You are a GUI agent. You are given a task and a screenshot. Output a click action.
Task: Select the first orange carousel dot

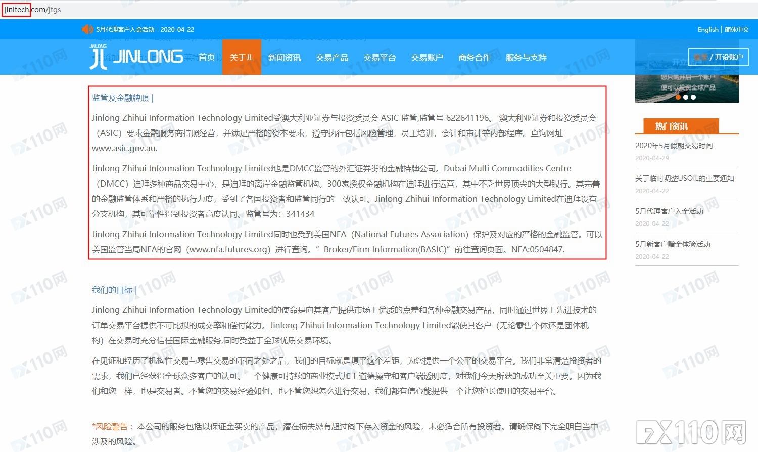(x=678, y=97)
